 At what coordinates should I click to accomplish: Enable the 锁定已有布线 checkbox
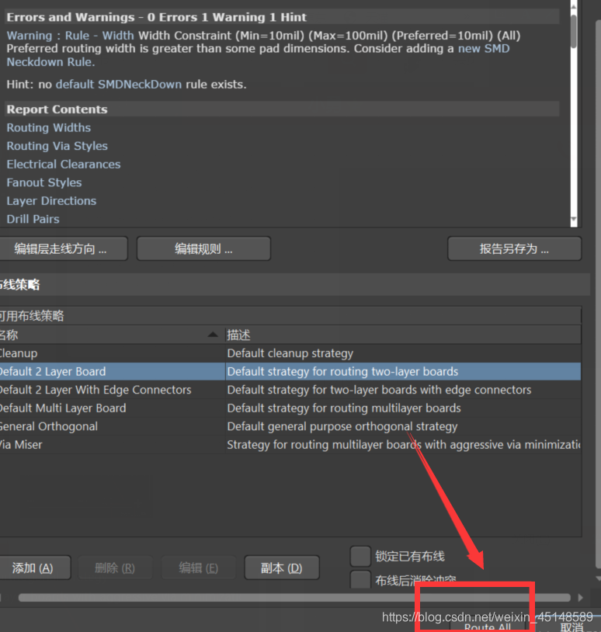360,556
